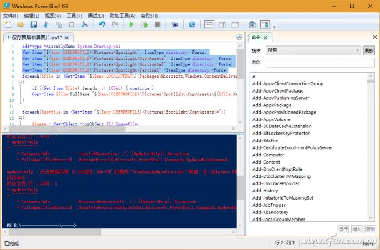
Task: Run script with the green play icon
Action: [131, 25]
